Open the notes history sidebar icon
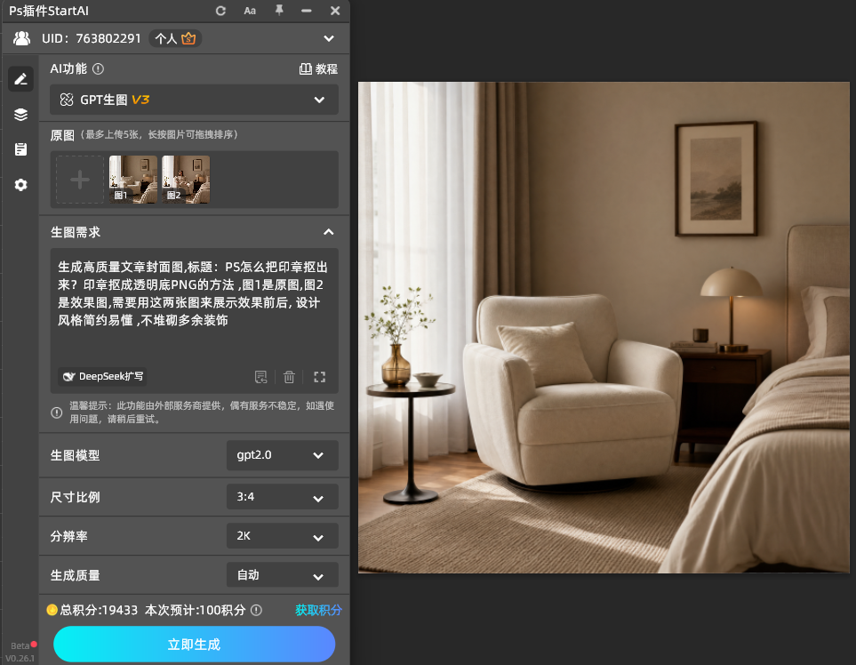 (20, 149)
